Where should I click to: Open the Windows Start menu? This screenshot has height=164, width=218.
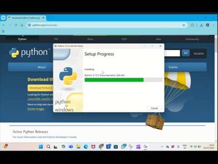[x=41, y=147]
